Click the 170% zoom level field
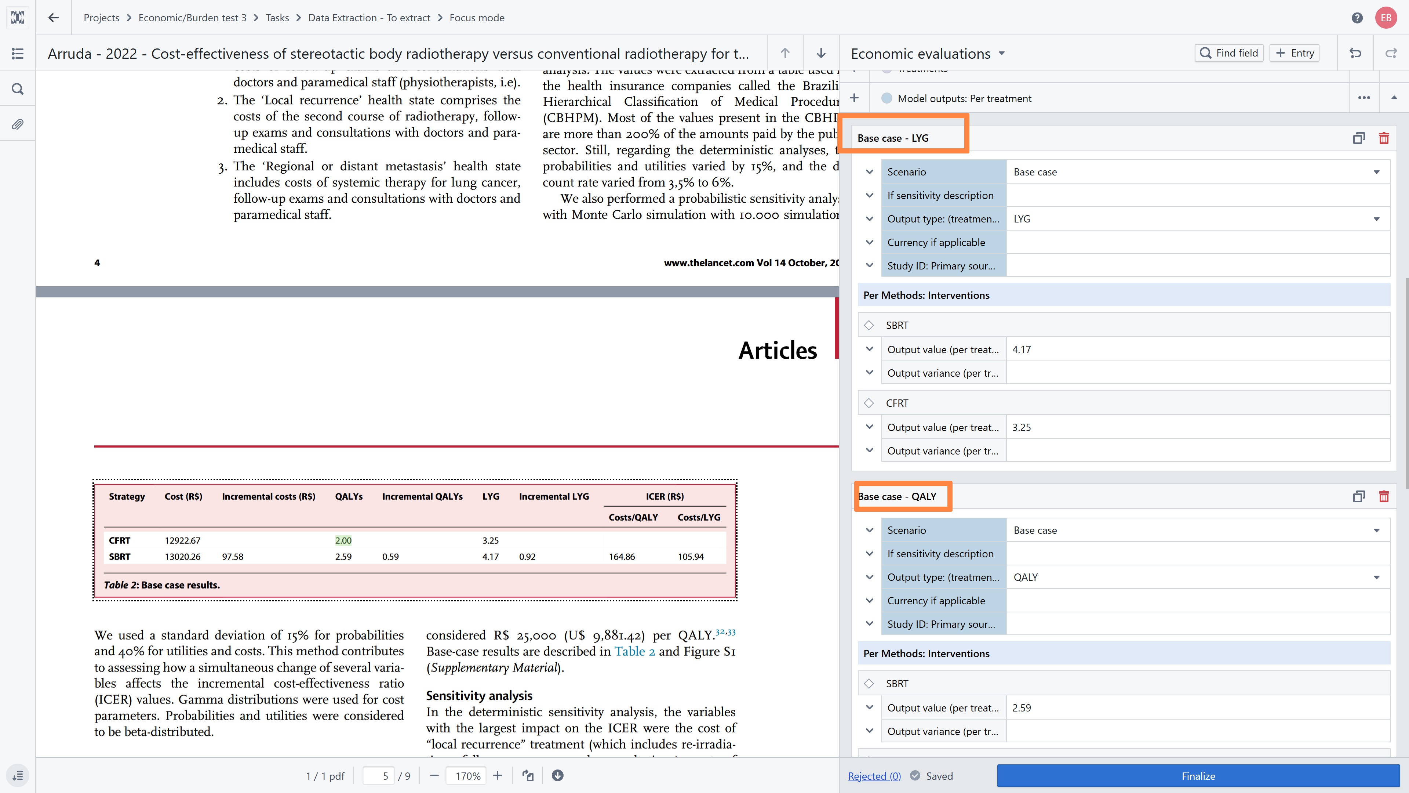This screenshot has width=1409, height=793. coord(466,776)
